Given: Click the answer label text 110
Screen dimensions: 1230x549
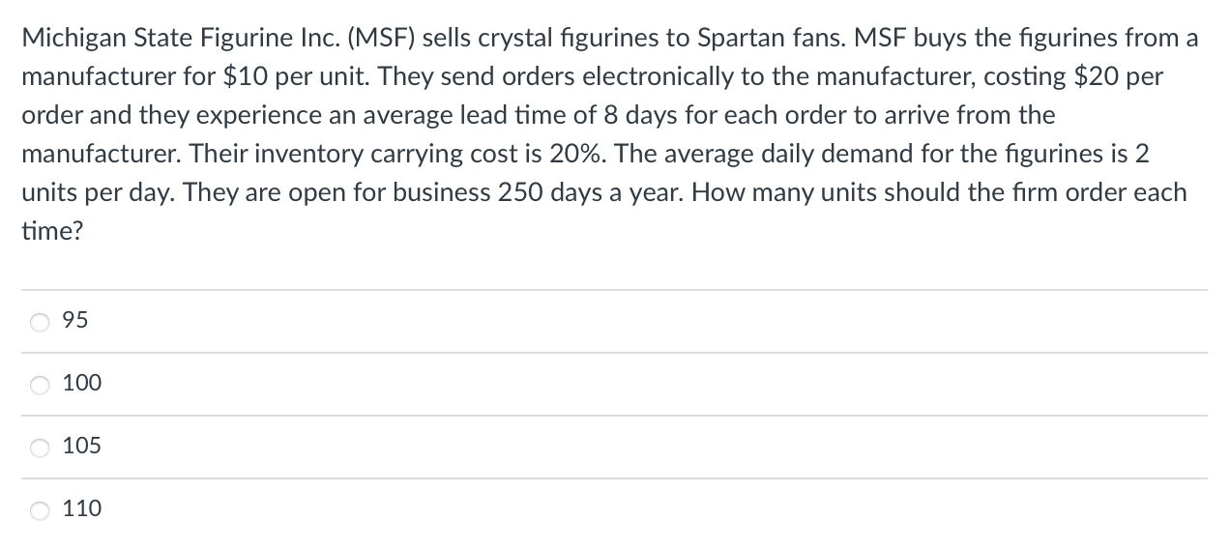Looking at the screenshot, I should (81, 509).
